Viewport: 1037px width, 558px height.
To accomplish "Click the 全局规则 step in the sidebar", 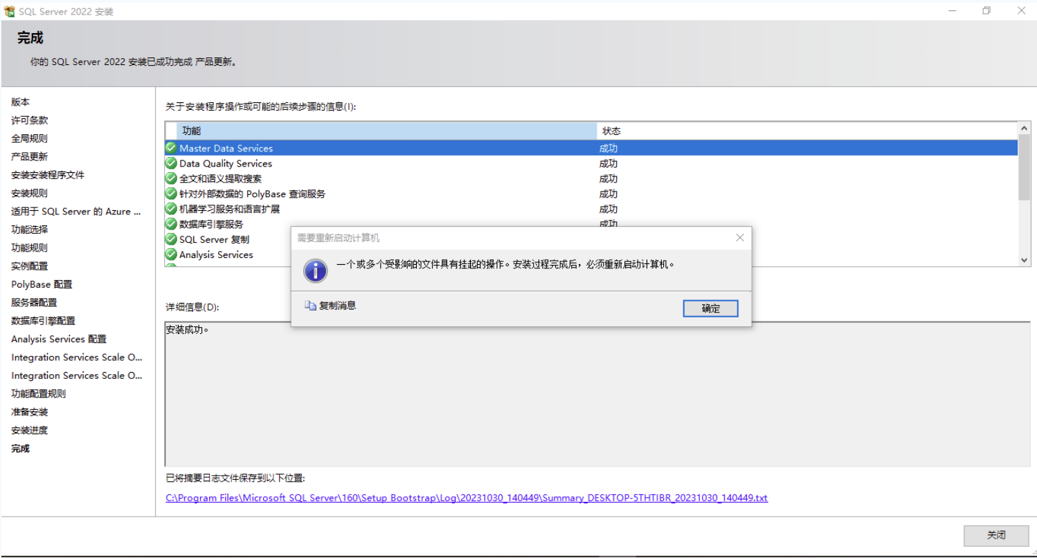I will (30, 138).
